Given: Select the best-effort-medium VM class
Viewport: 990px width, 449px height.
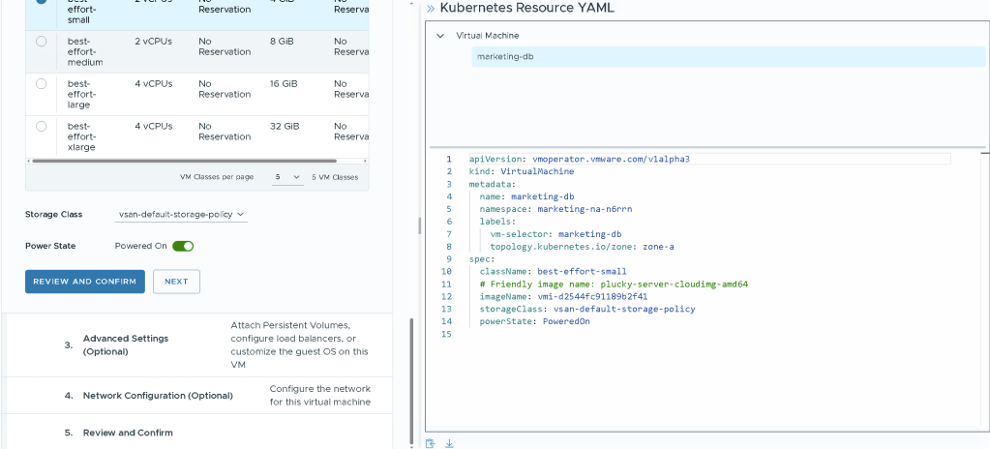Looking at the screenshot, I should coord(41,43).
